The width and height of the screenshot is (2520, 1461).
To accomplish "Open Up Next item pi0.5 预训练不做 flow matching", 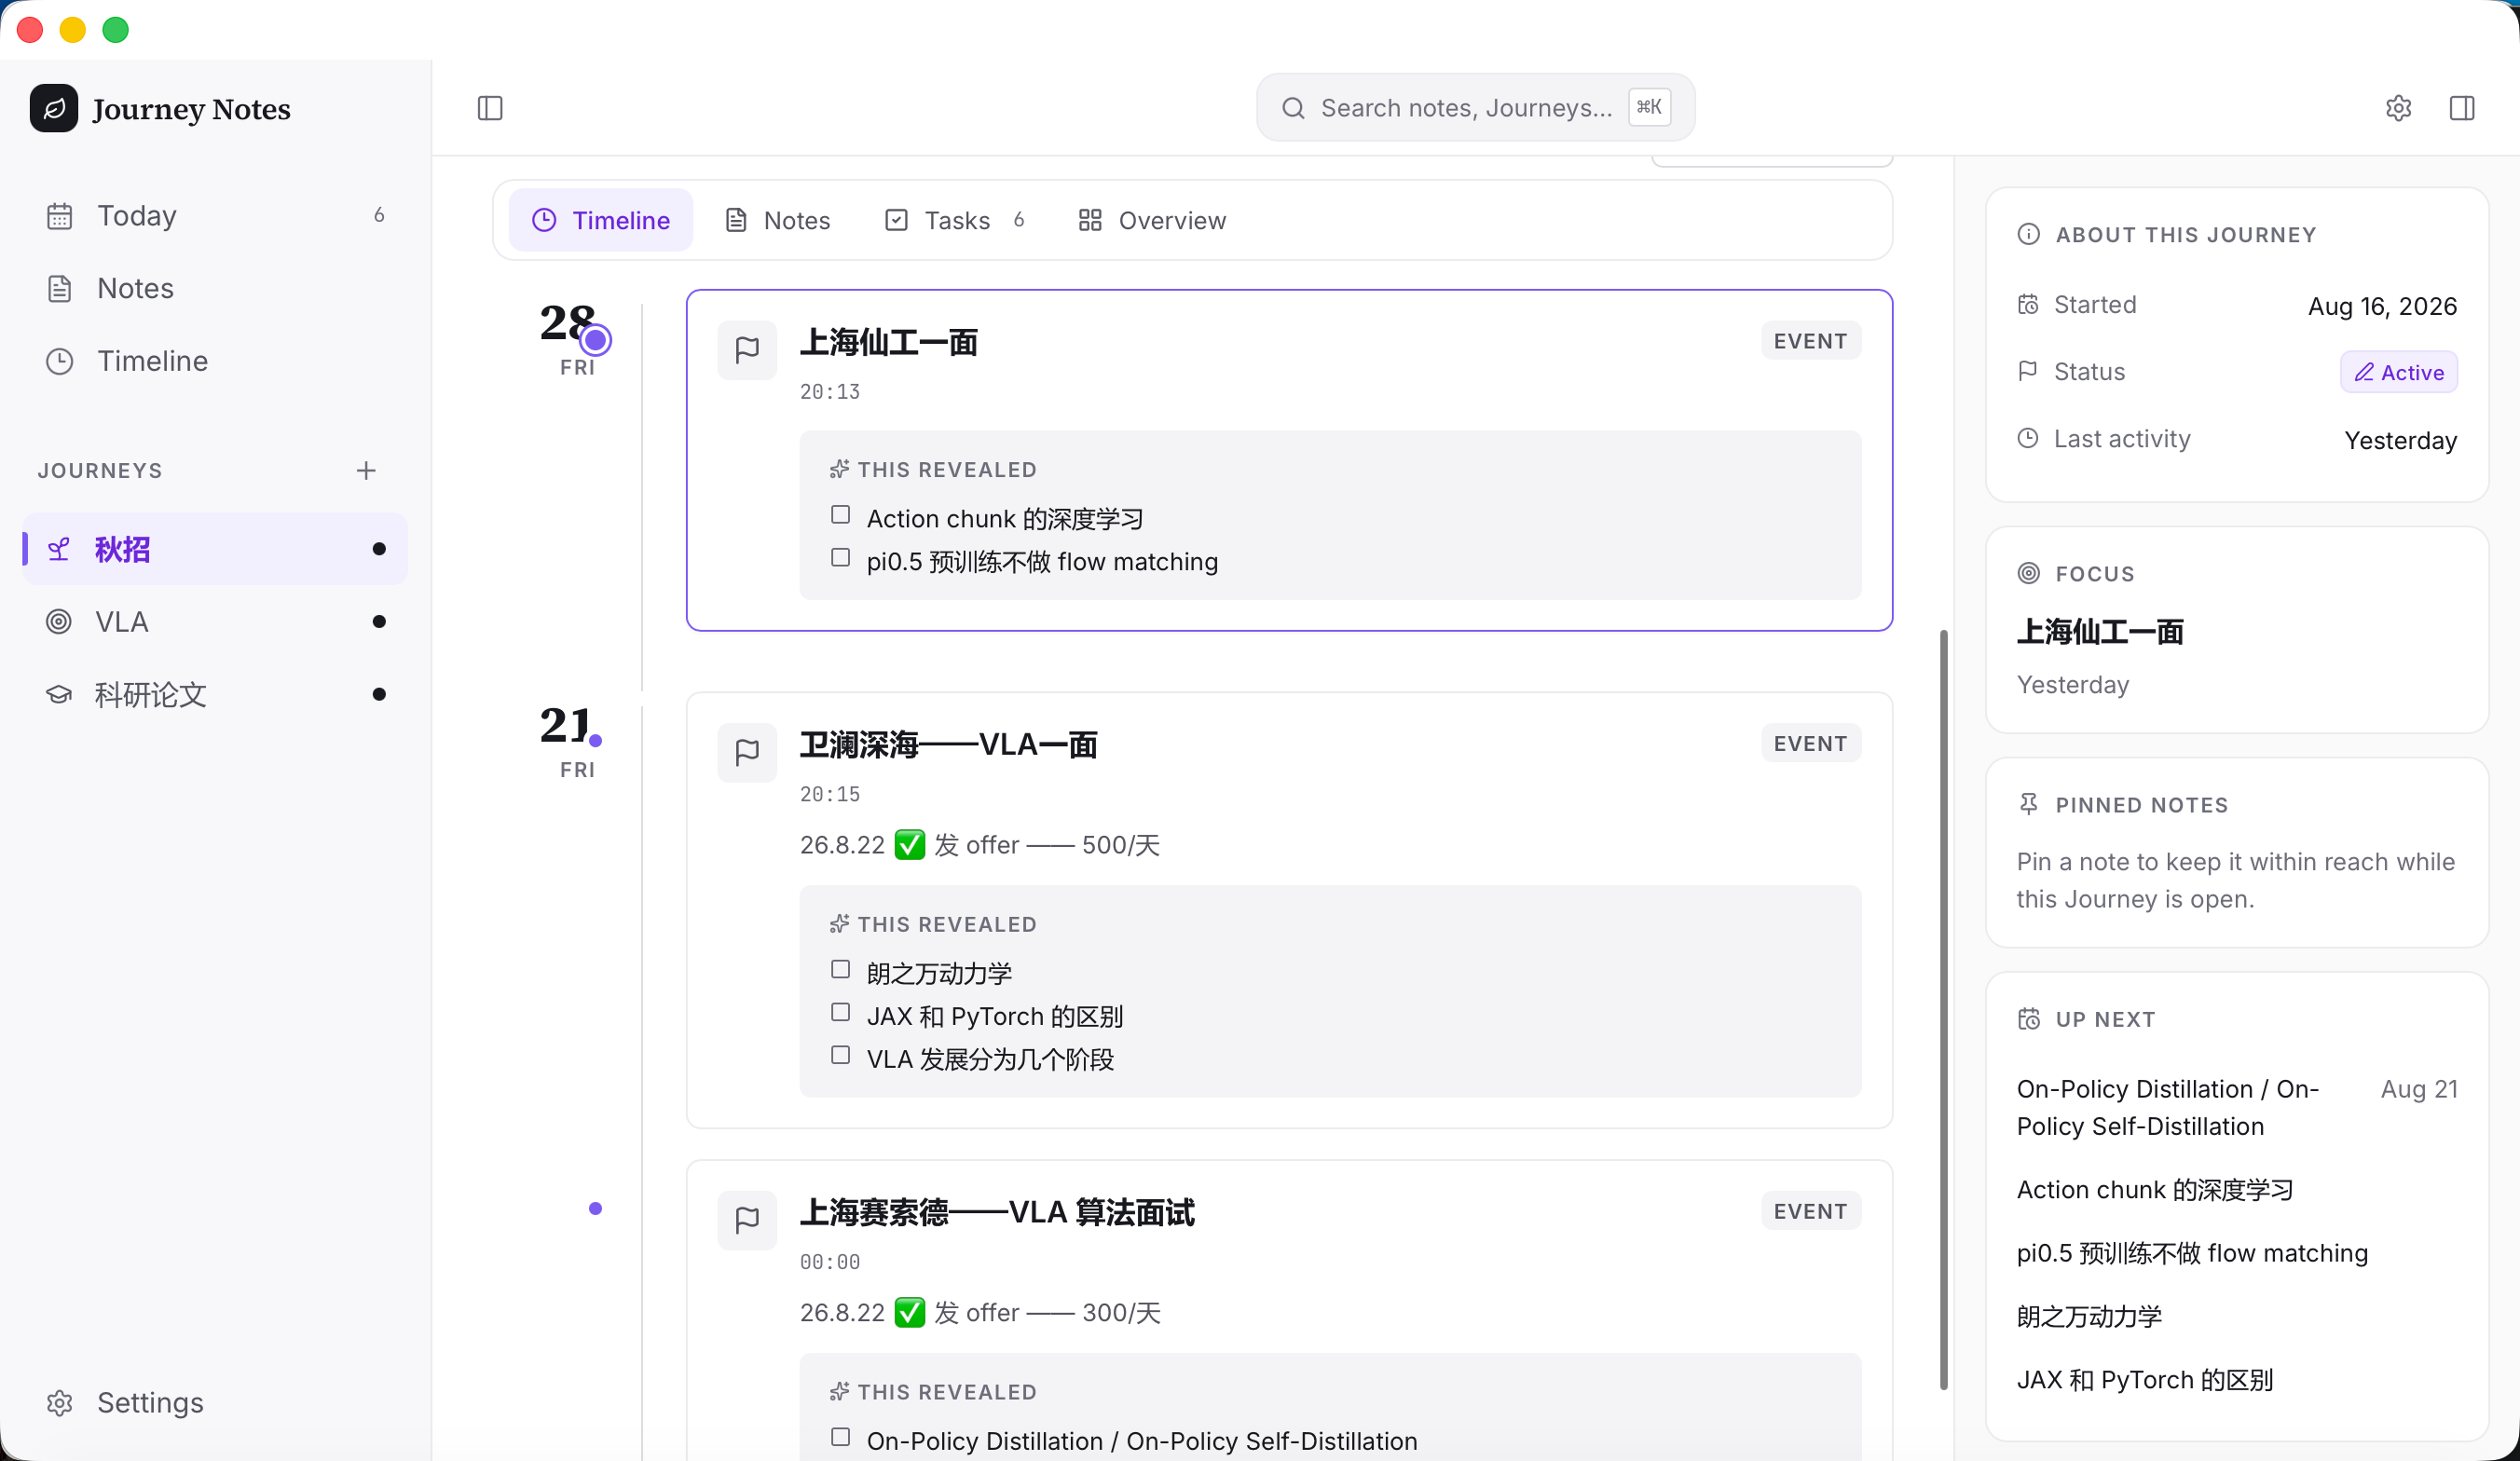I will coord(2192,1253).
